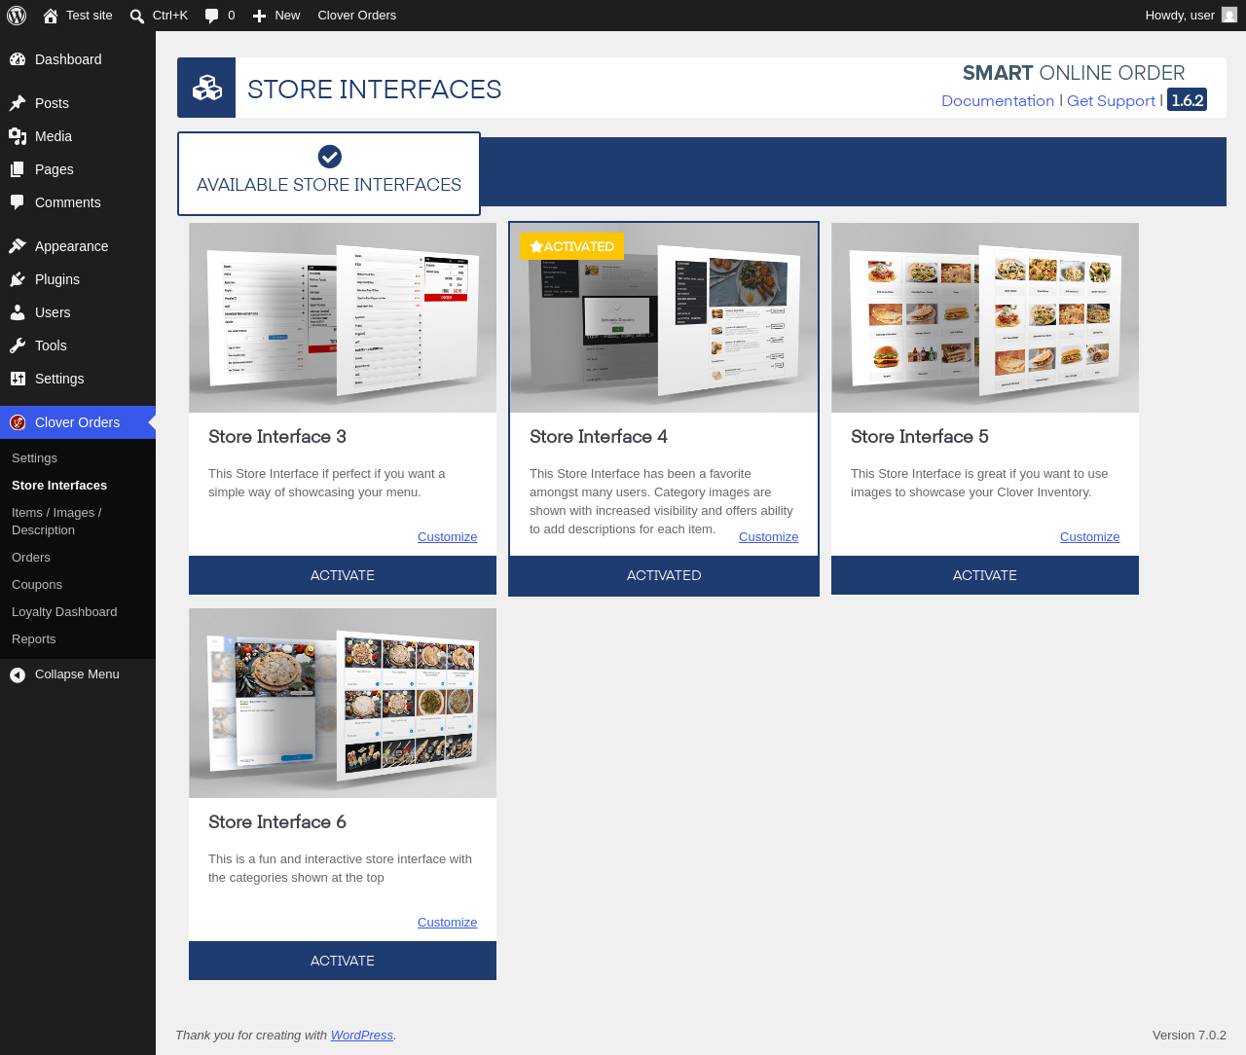Click the Media icon in sidebar
The height and width of the screenshot is (1055, 1246).
point(18,136)
